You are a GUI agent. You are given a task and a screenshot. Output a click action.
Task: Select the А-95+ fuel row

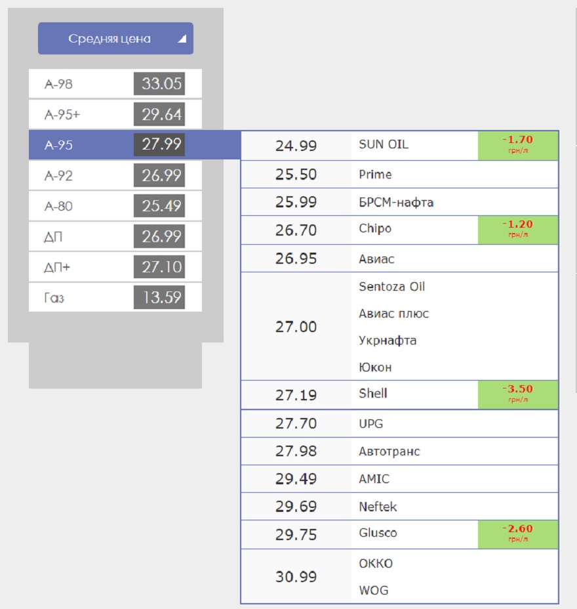[x=115, y=114]
